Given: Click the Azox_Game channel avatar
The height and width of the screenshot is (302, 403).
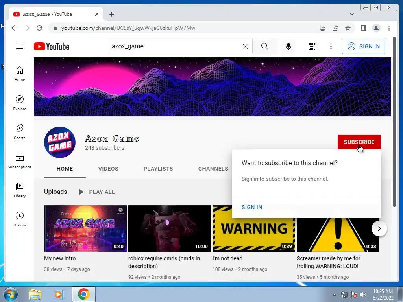Looking at the screenshot, I should [60, 142].
